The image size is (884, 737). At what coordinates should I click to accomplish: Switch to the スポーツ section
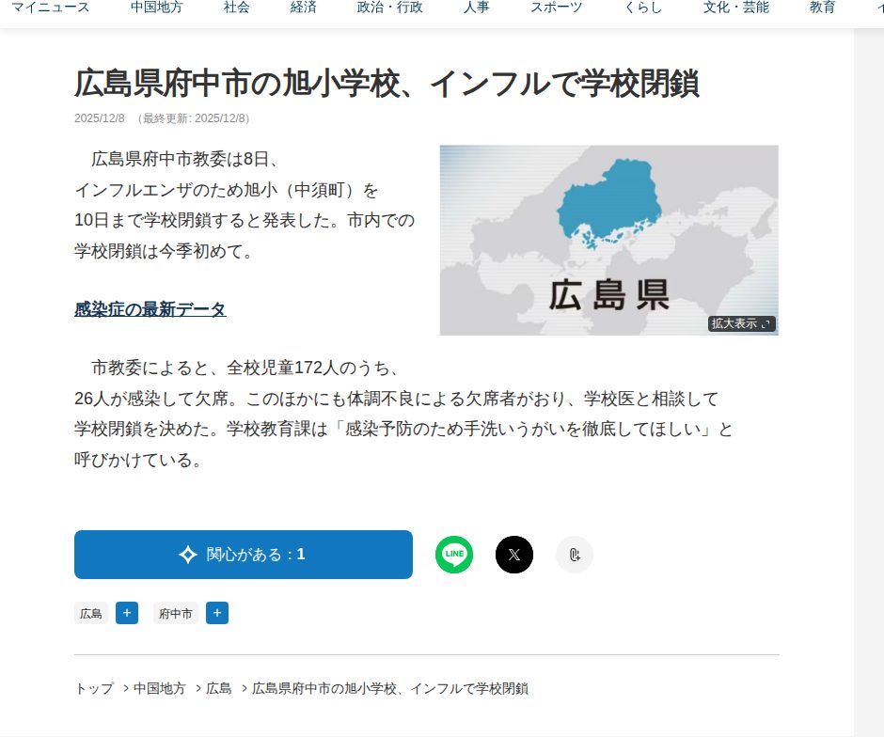[x=557, y=8]
